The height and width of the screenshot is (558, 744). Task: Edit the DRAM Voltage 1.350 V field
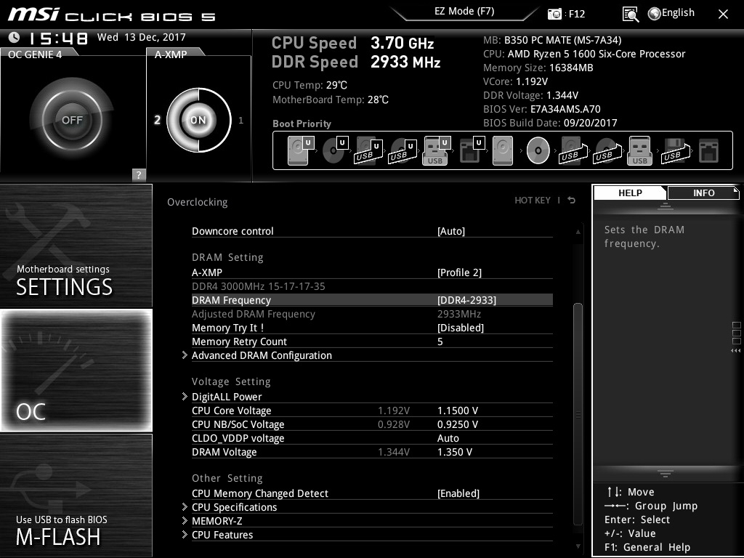(x=455, y=452)
